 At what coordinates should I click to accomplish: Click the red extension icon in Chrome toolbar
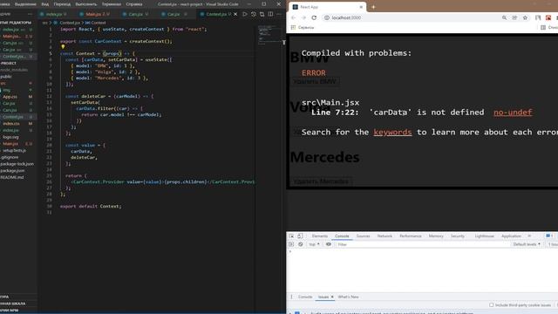(548, 17)
